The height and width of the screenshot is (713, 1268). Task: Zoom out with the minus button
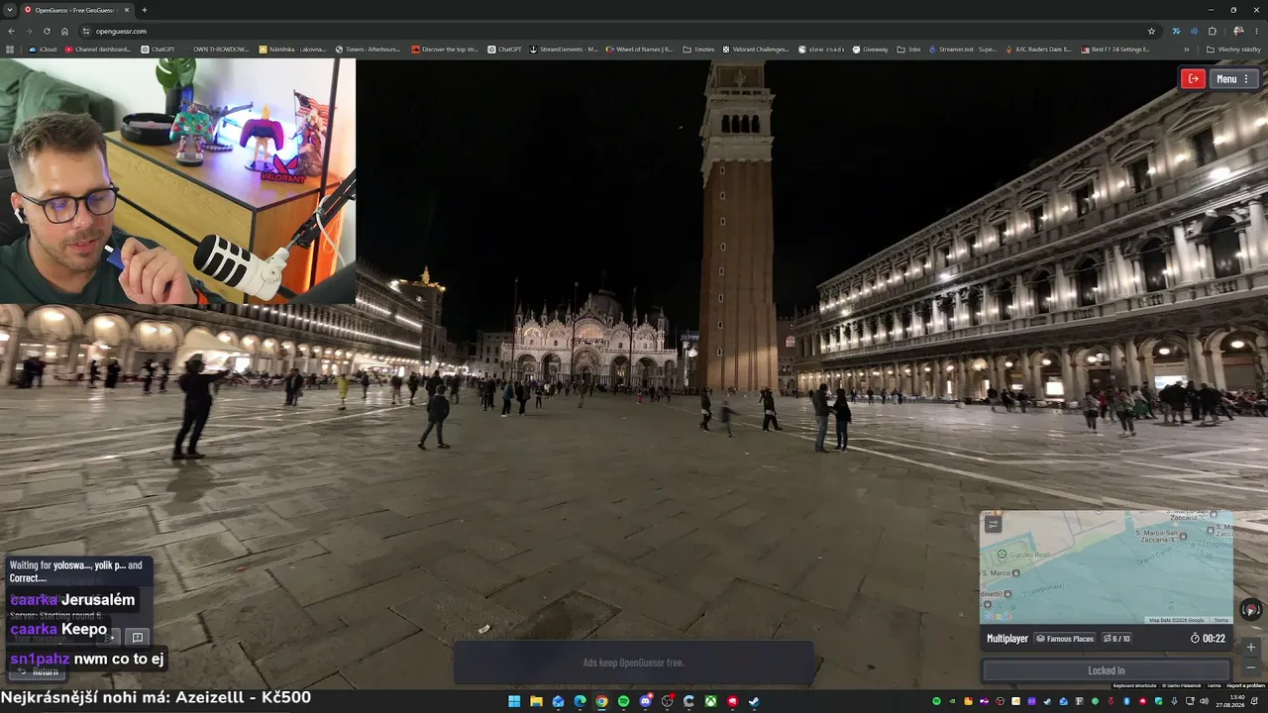[1251, 667]
